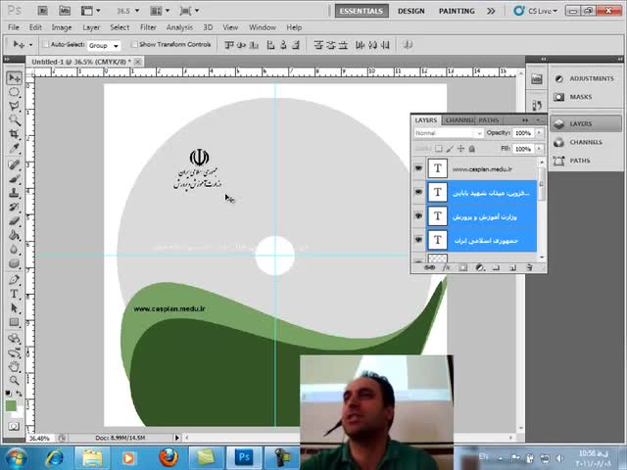Toggle lock position icon

tap(460, 149)
